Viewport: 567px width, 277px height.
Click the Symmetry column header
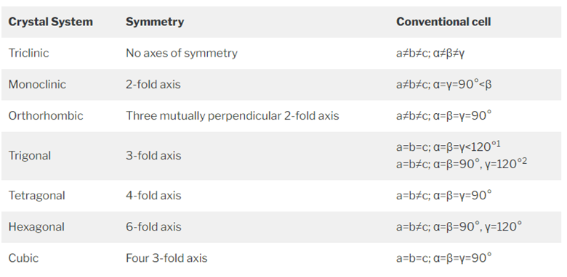155,22
